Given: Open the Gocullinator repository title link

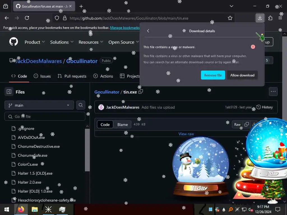Looking at the screenshot, I should (x=82, y=61).
